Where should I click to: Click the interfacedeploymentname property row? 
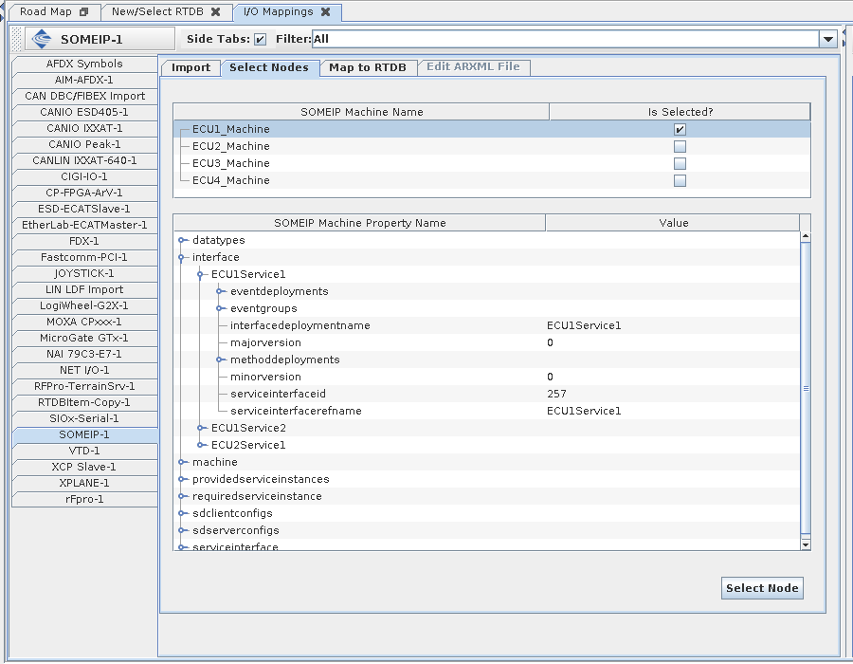click(x=487, y=325)
